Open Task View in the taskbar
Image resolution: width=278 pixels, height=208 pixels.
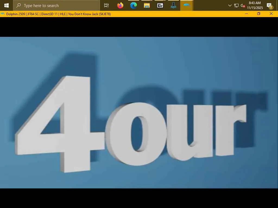[106, 5]
